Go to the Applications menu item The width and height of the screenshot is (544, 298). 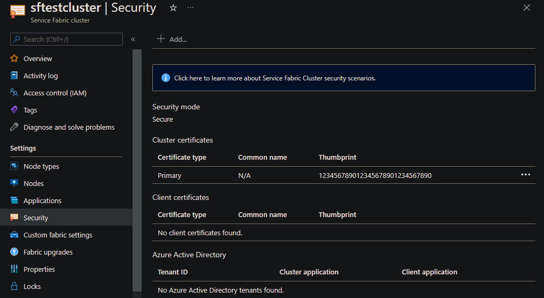[42, 200]
